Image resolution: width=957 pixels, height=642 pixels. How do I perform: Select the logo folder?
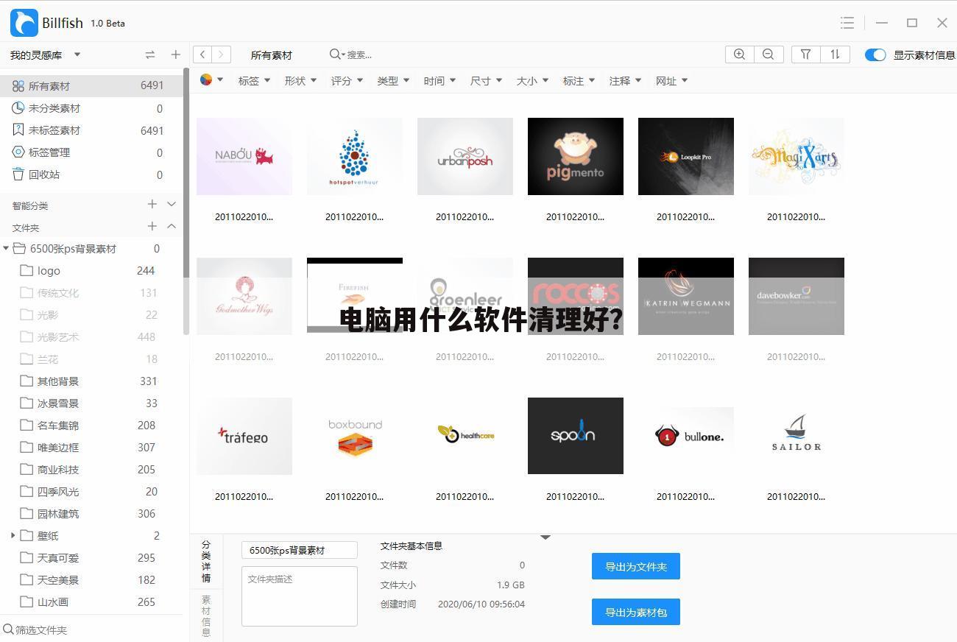pos(91,270)
